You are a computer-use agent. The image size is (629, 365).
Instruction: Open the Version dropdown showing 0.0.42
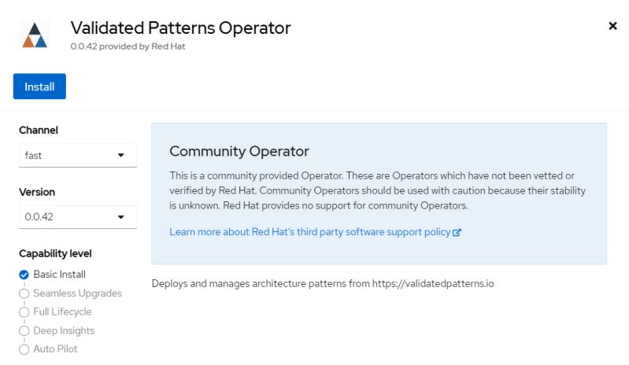[x=78, y=217]
